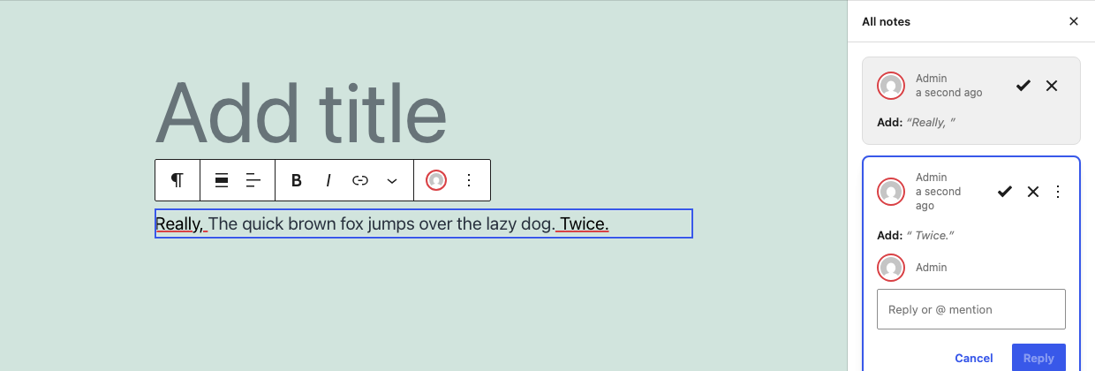Open block options three-dot menu
The width and height of the screenshot is (1095, 371).
click(469, 180)
